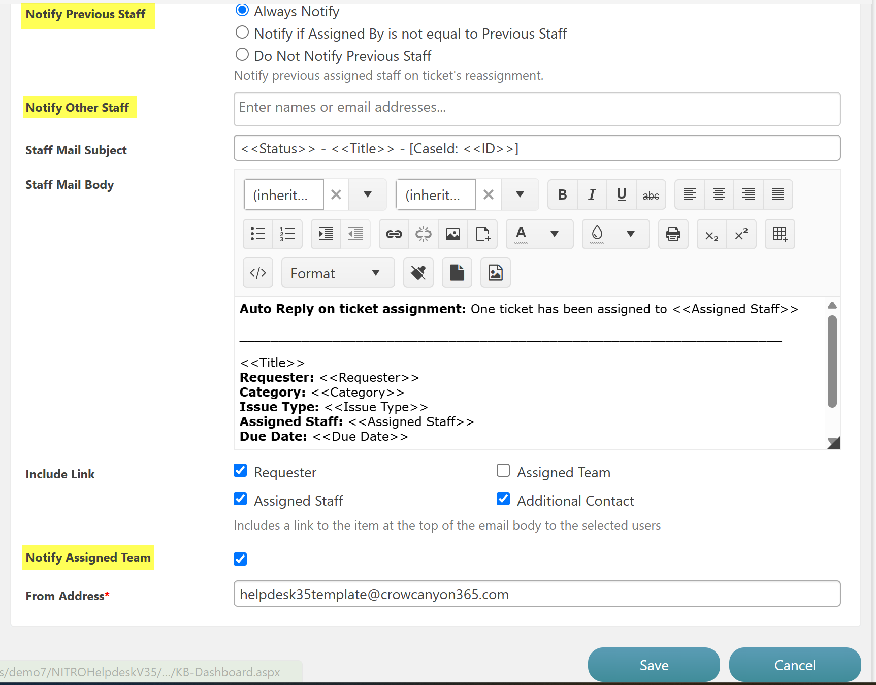Toggle bold formatting in mail body editor

pyautogui.click(x=562, y=195)
